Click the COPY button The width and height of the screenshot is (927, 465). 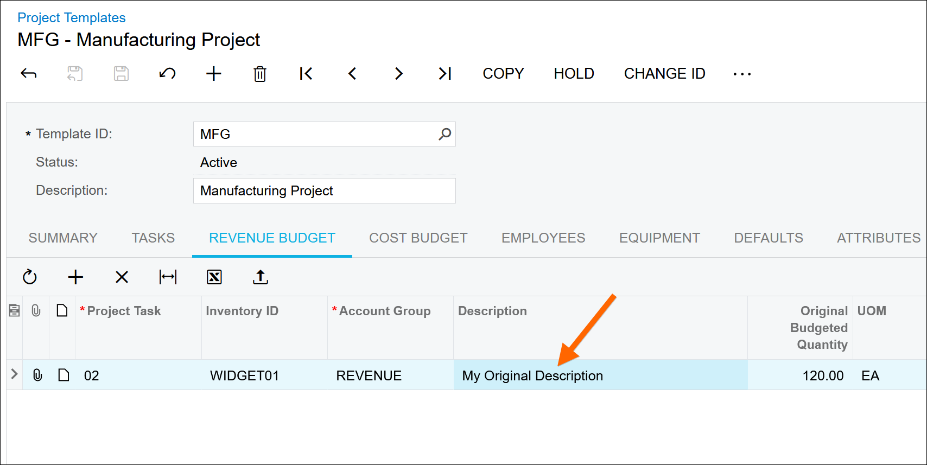point(503,74)
